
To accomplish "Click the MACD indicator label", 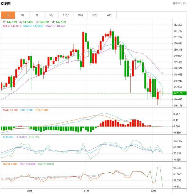I will [x=11, y=110].
